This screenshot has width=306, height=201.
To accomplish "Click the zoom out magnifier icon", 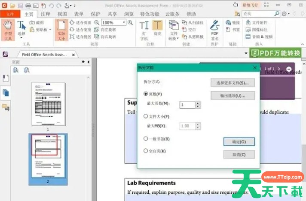I will tap(97, 23).
